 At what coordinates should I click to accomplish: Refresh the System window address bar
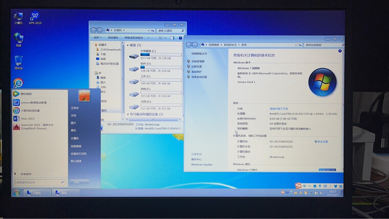click(300, 45)
